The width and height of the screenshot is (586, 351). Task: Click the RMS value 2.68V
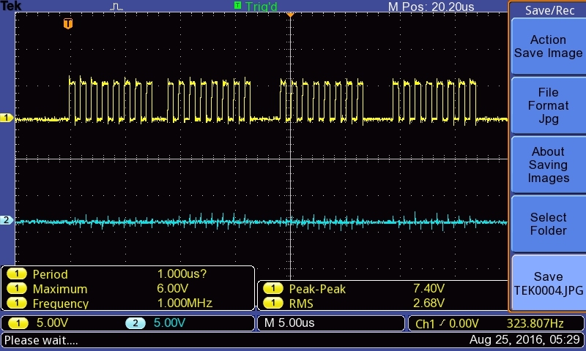tap(429, 303)
